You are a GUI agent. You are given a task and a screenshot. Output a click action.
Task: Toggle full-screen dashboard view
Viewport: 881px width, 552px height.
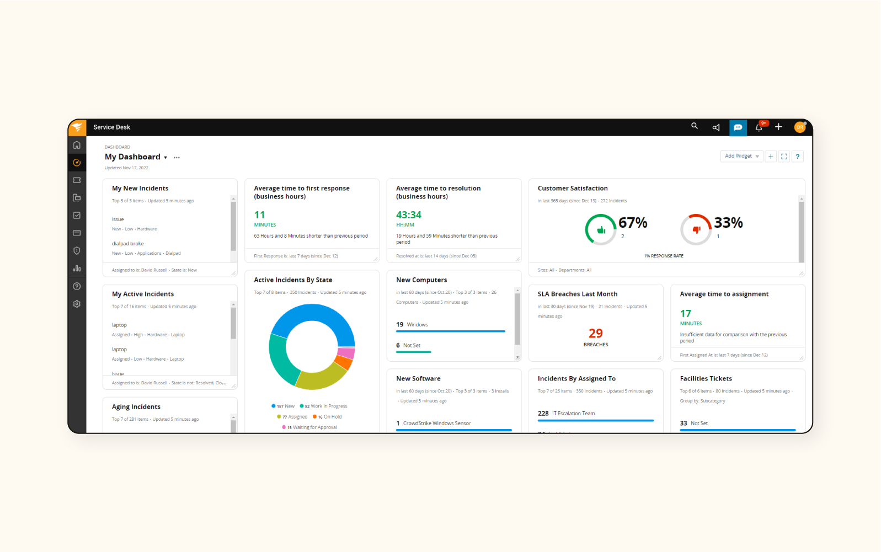(x=784, y=157)
